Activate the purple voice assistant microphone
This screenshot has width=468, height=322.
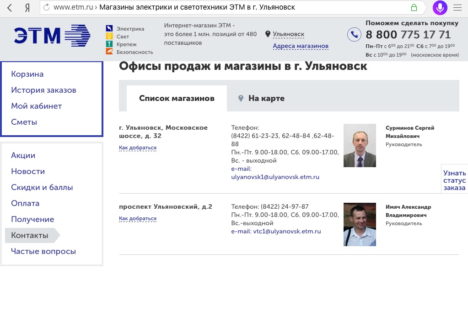[x=440, y=7]
